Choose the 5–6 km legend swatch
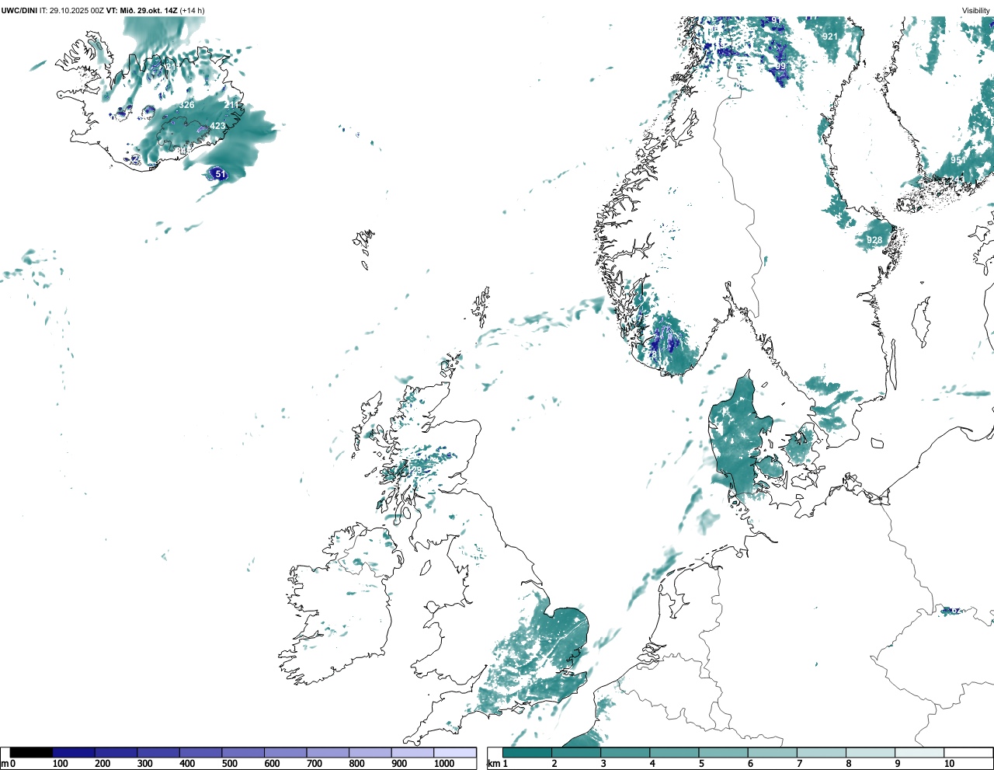 click(723, 752)
